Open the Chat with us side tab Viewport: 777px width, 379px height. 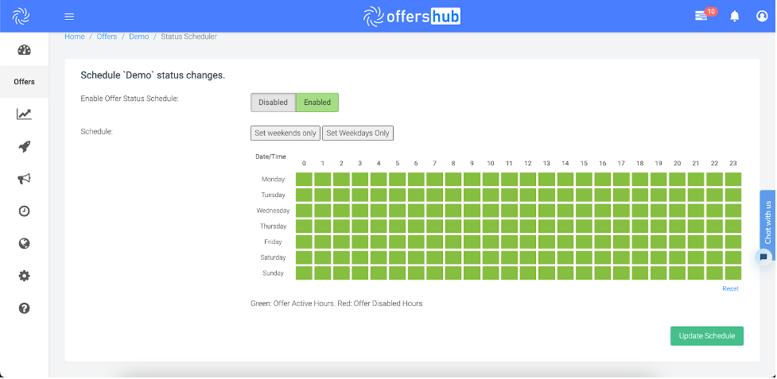coord(767,222)
